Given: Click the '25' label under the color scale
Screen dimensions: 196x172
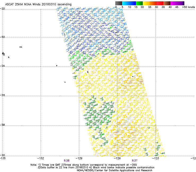Looking at the screenshot, I should [x=150, y=7].
